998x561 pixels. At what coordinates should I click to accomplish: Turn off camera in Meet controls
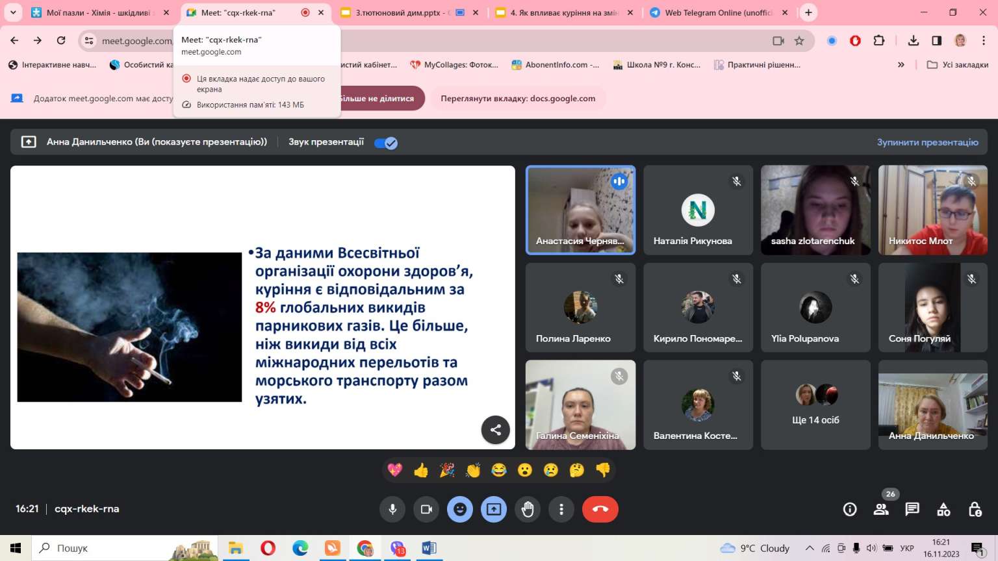[426, 509]
